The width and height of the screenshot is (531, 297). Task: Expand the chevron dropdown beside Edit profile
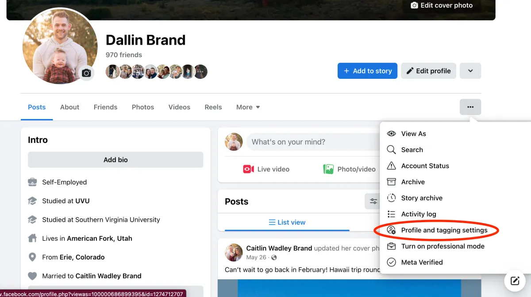click(470, 71)
